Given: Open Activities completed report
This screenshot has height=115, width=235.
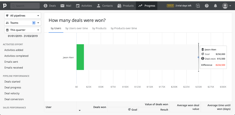Looking at the screenshot, I should coord(16,56).
